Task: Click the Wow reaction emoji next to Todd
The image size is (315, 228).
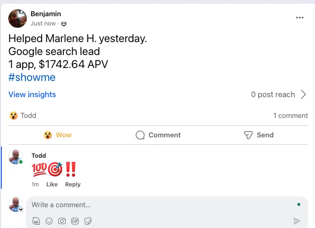Action: (13, 116)
